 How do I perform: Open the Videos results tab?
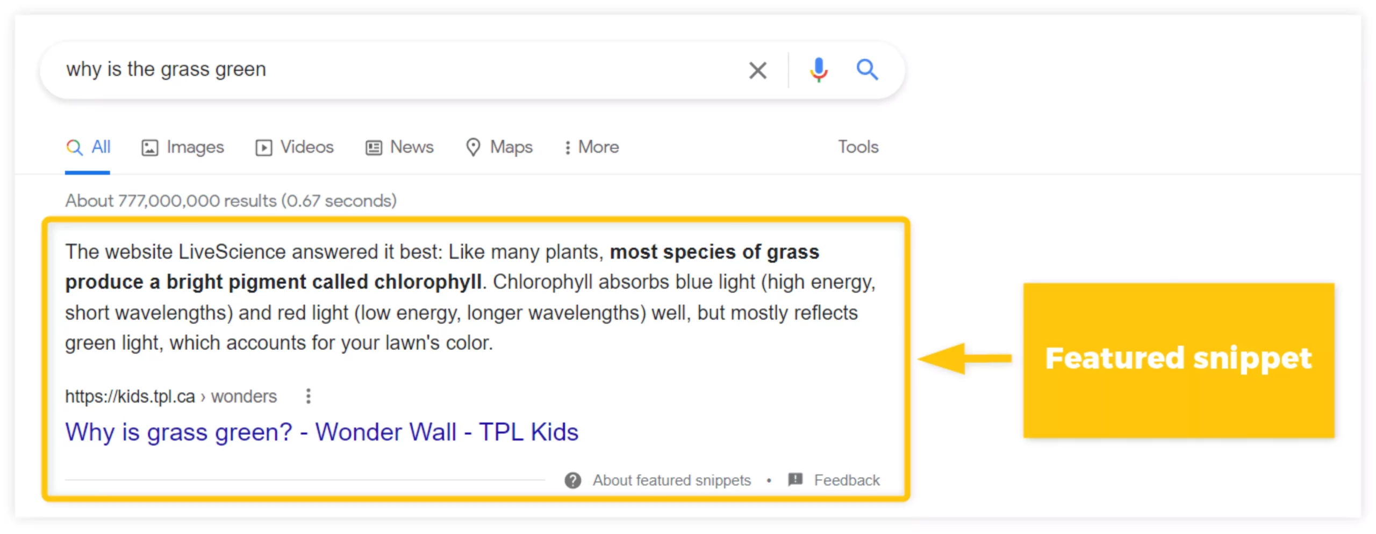click(x=306, y=147)
